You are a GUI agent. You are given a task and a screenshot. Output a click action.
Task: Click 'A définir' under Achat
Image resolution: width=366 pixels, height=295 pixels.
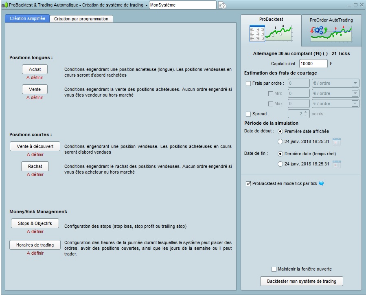point(35,77)
